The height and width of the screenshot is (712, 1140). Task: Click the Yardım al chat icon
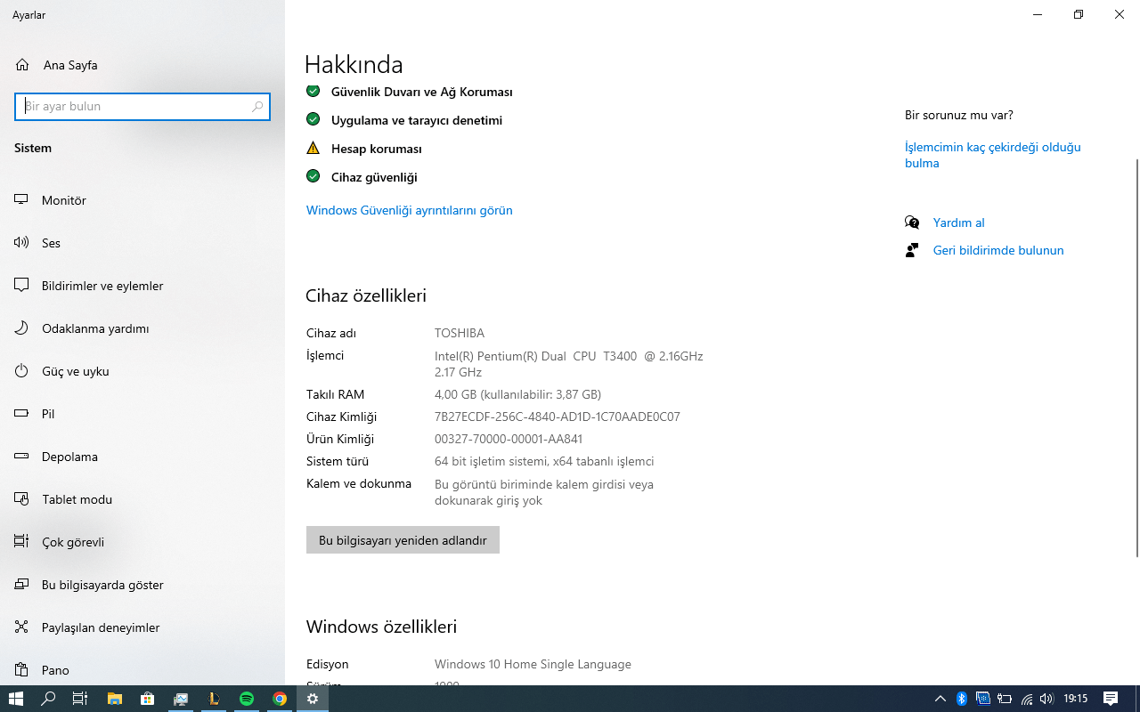[x=912, y=222]
